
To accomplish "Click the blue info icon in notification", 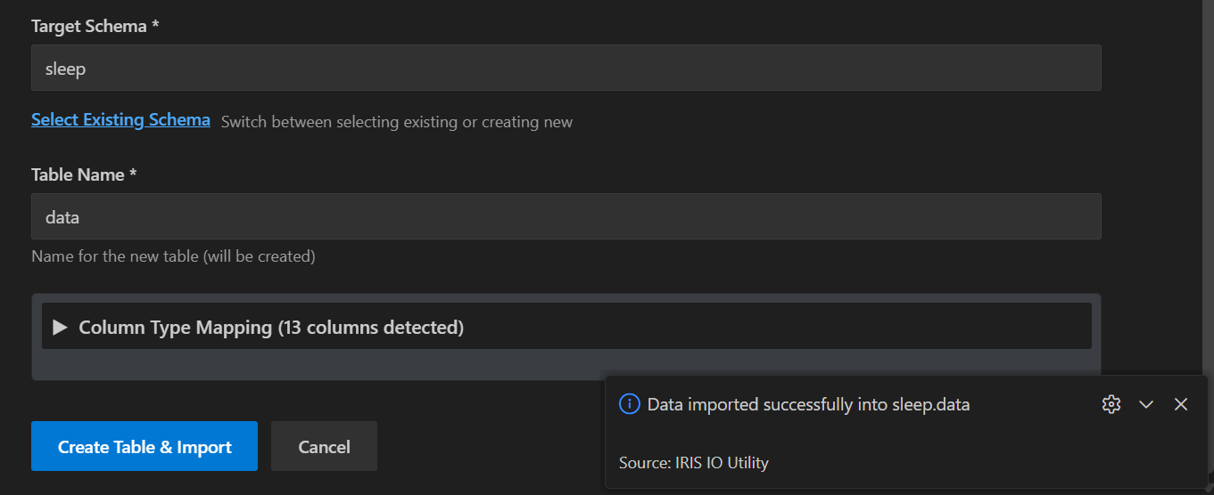I will coord(629,404).
